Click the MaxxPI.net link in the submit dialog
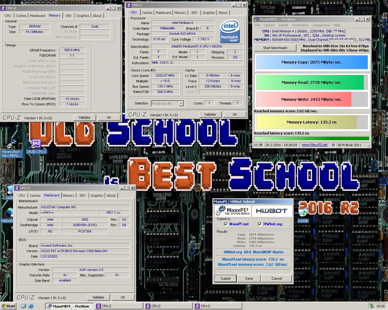This screenshot has width=388, height=310. 239,224
